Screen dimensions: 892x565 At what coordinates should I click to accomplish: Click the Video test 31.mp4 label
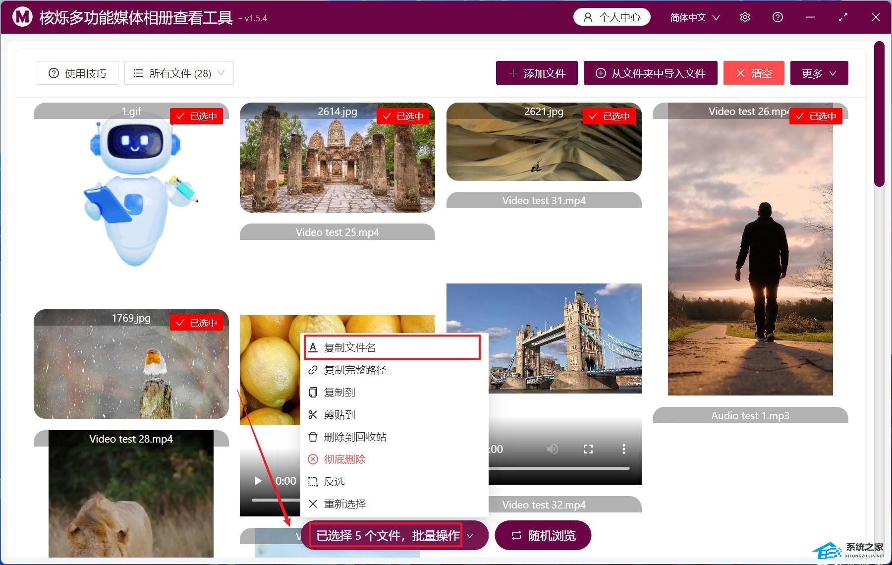click(544, 200)
